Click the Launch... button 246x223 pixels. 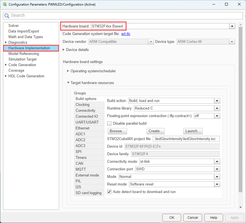pyautogui.click(x=193, y=131)
